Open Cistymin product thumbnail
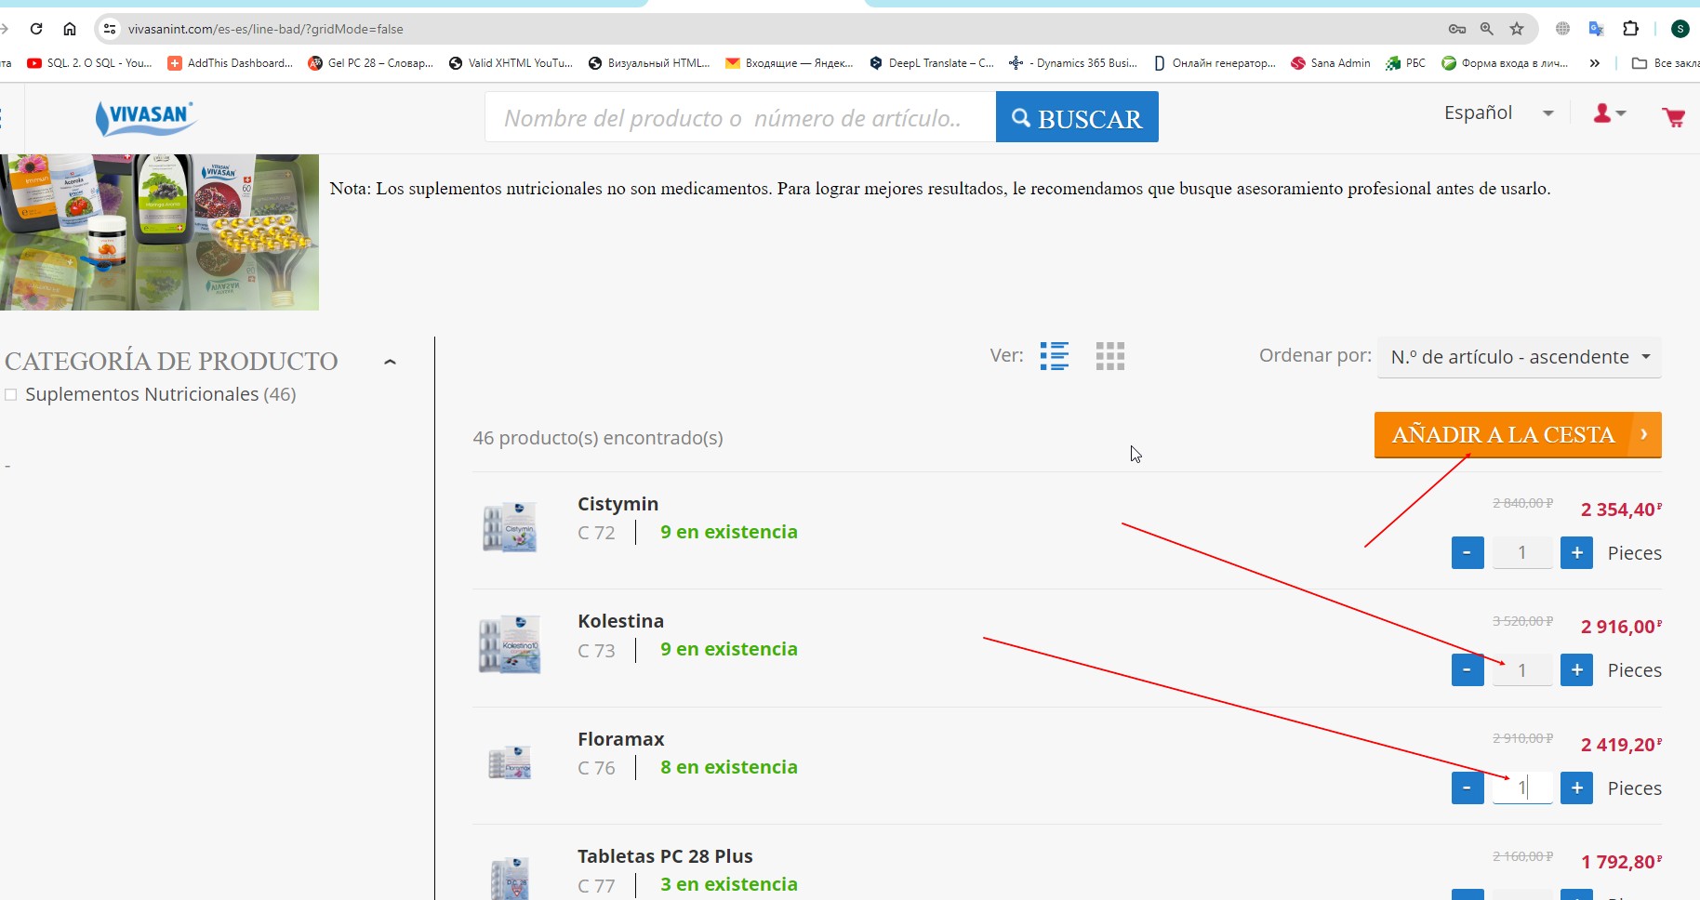Screen dimensions: 1700x900 [x=510, y=526]
